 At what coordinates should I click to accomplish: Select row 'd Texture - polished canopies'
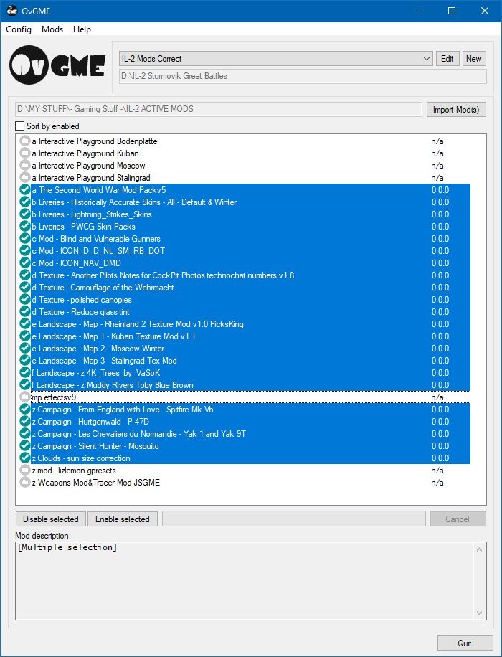(250, 300)
